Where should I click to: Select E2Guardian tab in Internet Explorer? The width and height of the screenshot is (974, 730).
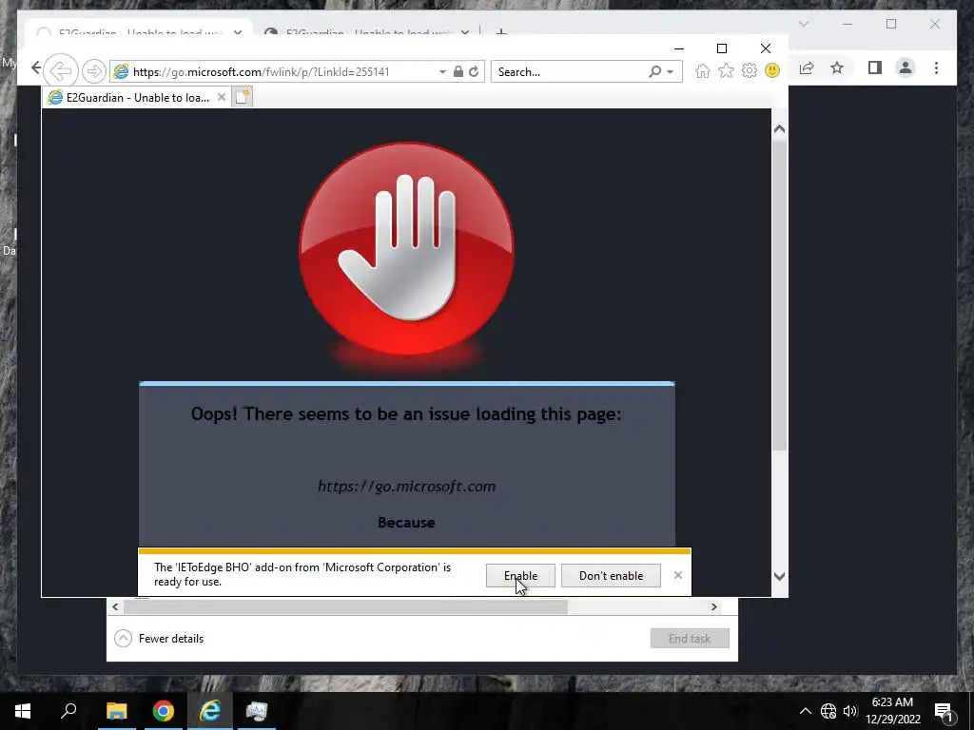[137, 98]
